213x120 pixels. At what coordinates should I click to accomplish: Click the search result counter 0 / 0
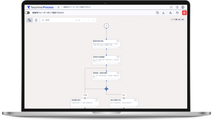(x=78, y=20)
